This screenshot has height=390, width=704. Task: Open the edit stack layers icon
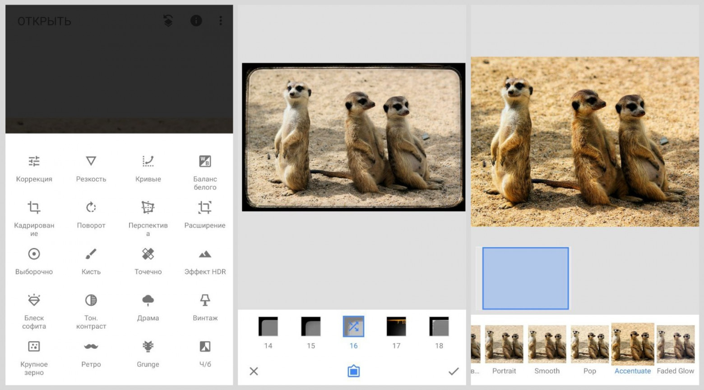(168, 21)
